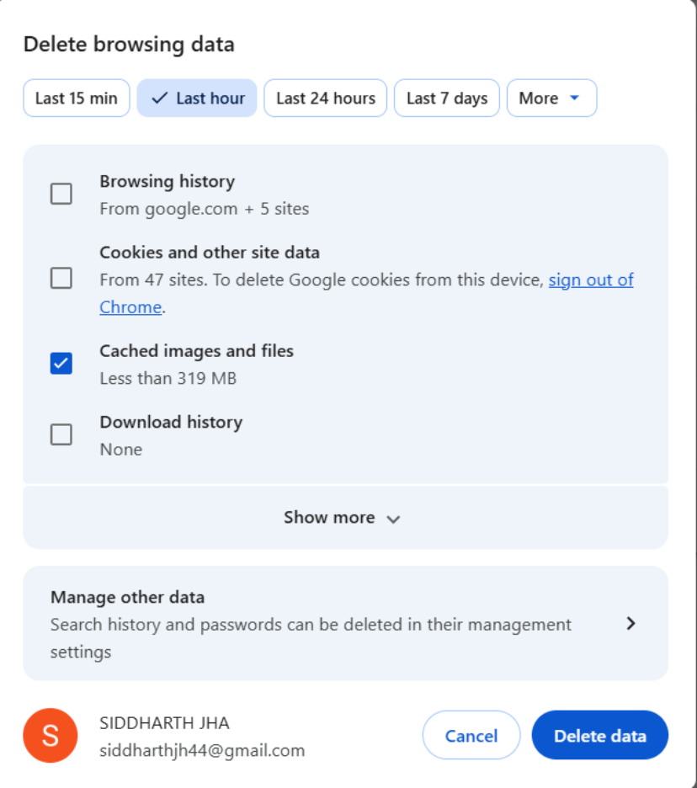Choose the Last 24 hours time range
The height and width of the screenshot is (788, 697).
coord(325,98)
